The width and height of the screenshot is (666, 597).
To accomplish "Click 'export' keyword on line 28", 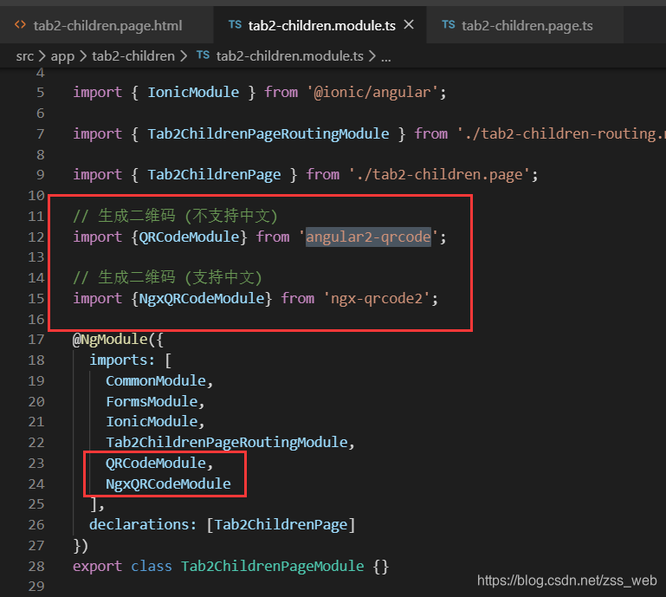I will tap(97, 567).
